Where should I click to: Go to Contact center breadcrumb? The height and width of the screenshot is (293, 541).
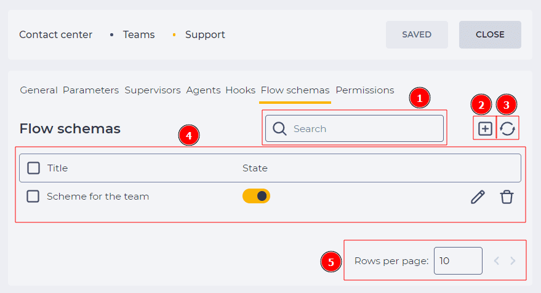click(x=55, y=34)
